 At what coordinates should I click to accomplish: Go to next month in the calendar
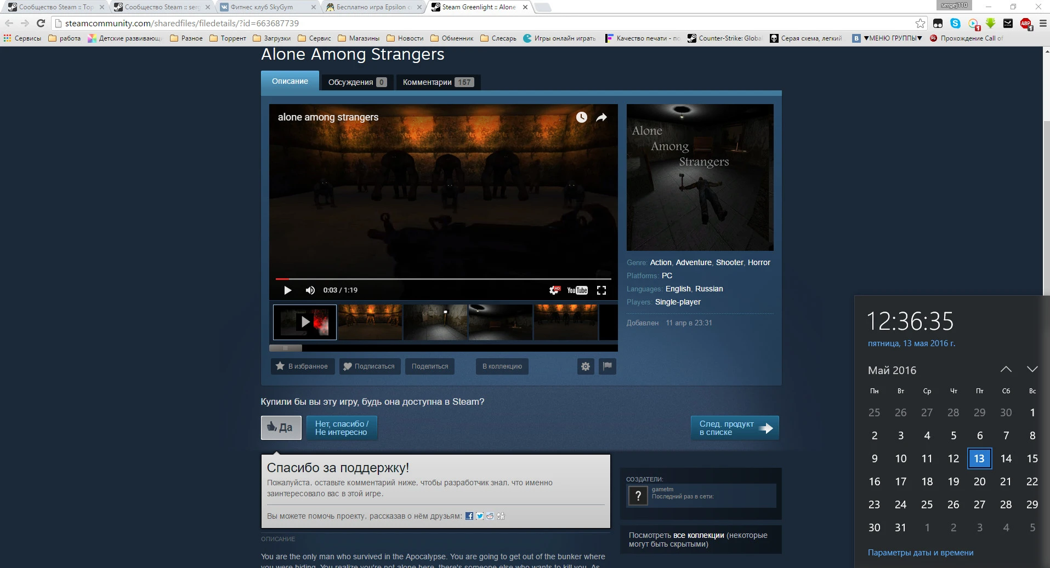point(1032,369)
